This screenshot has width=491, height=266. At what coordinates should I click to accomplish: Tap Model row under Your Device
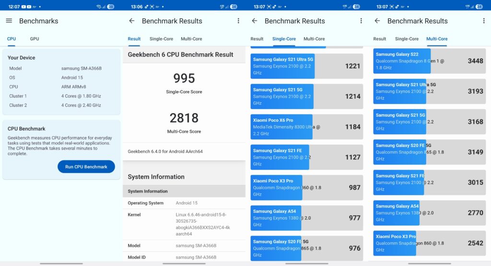(61, 68)
